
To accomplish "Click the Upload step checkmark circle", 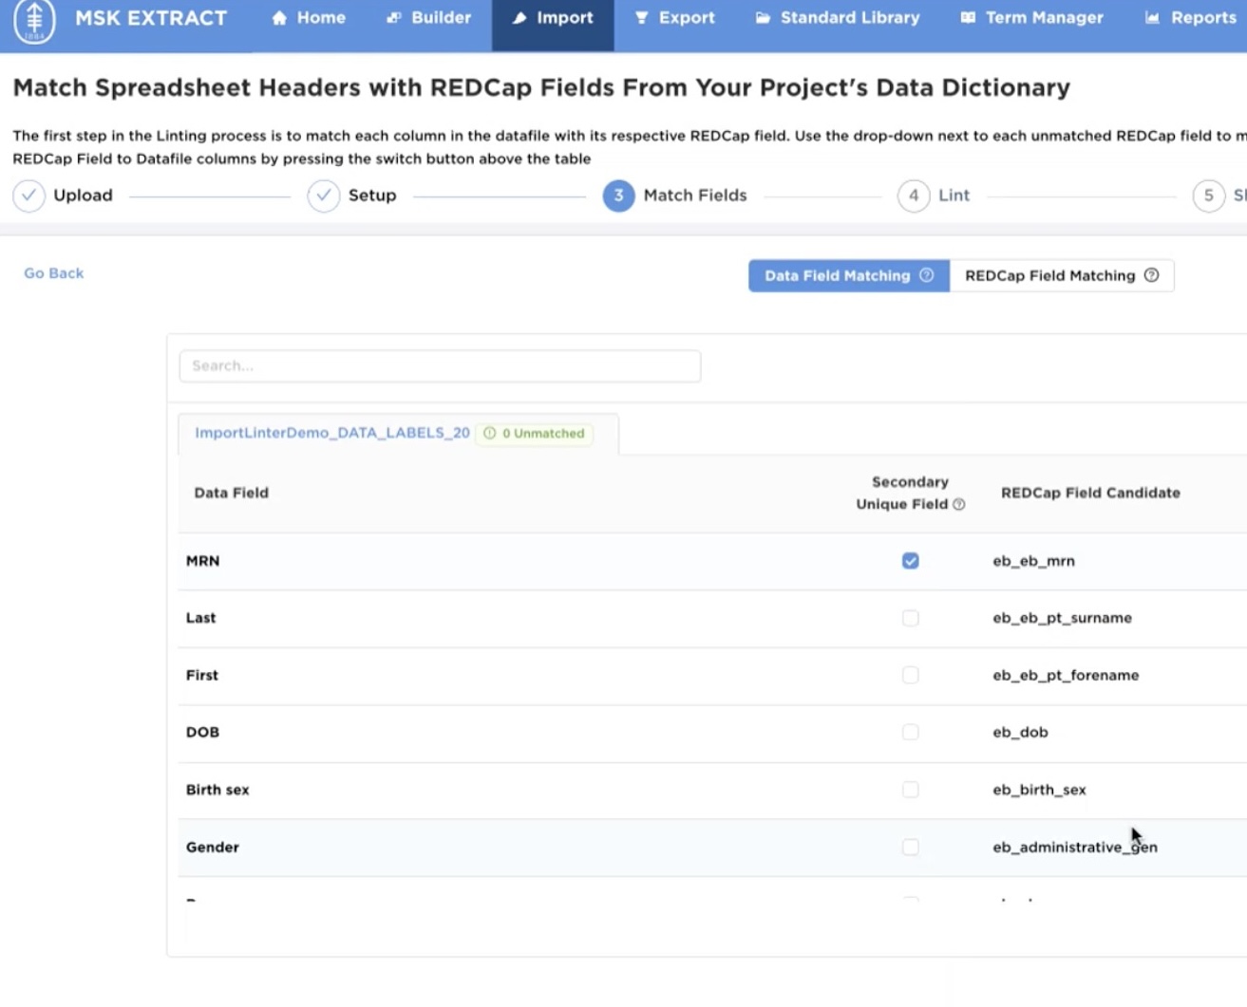I will (x=29, y=196).
